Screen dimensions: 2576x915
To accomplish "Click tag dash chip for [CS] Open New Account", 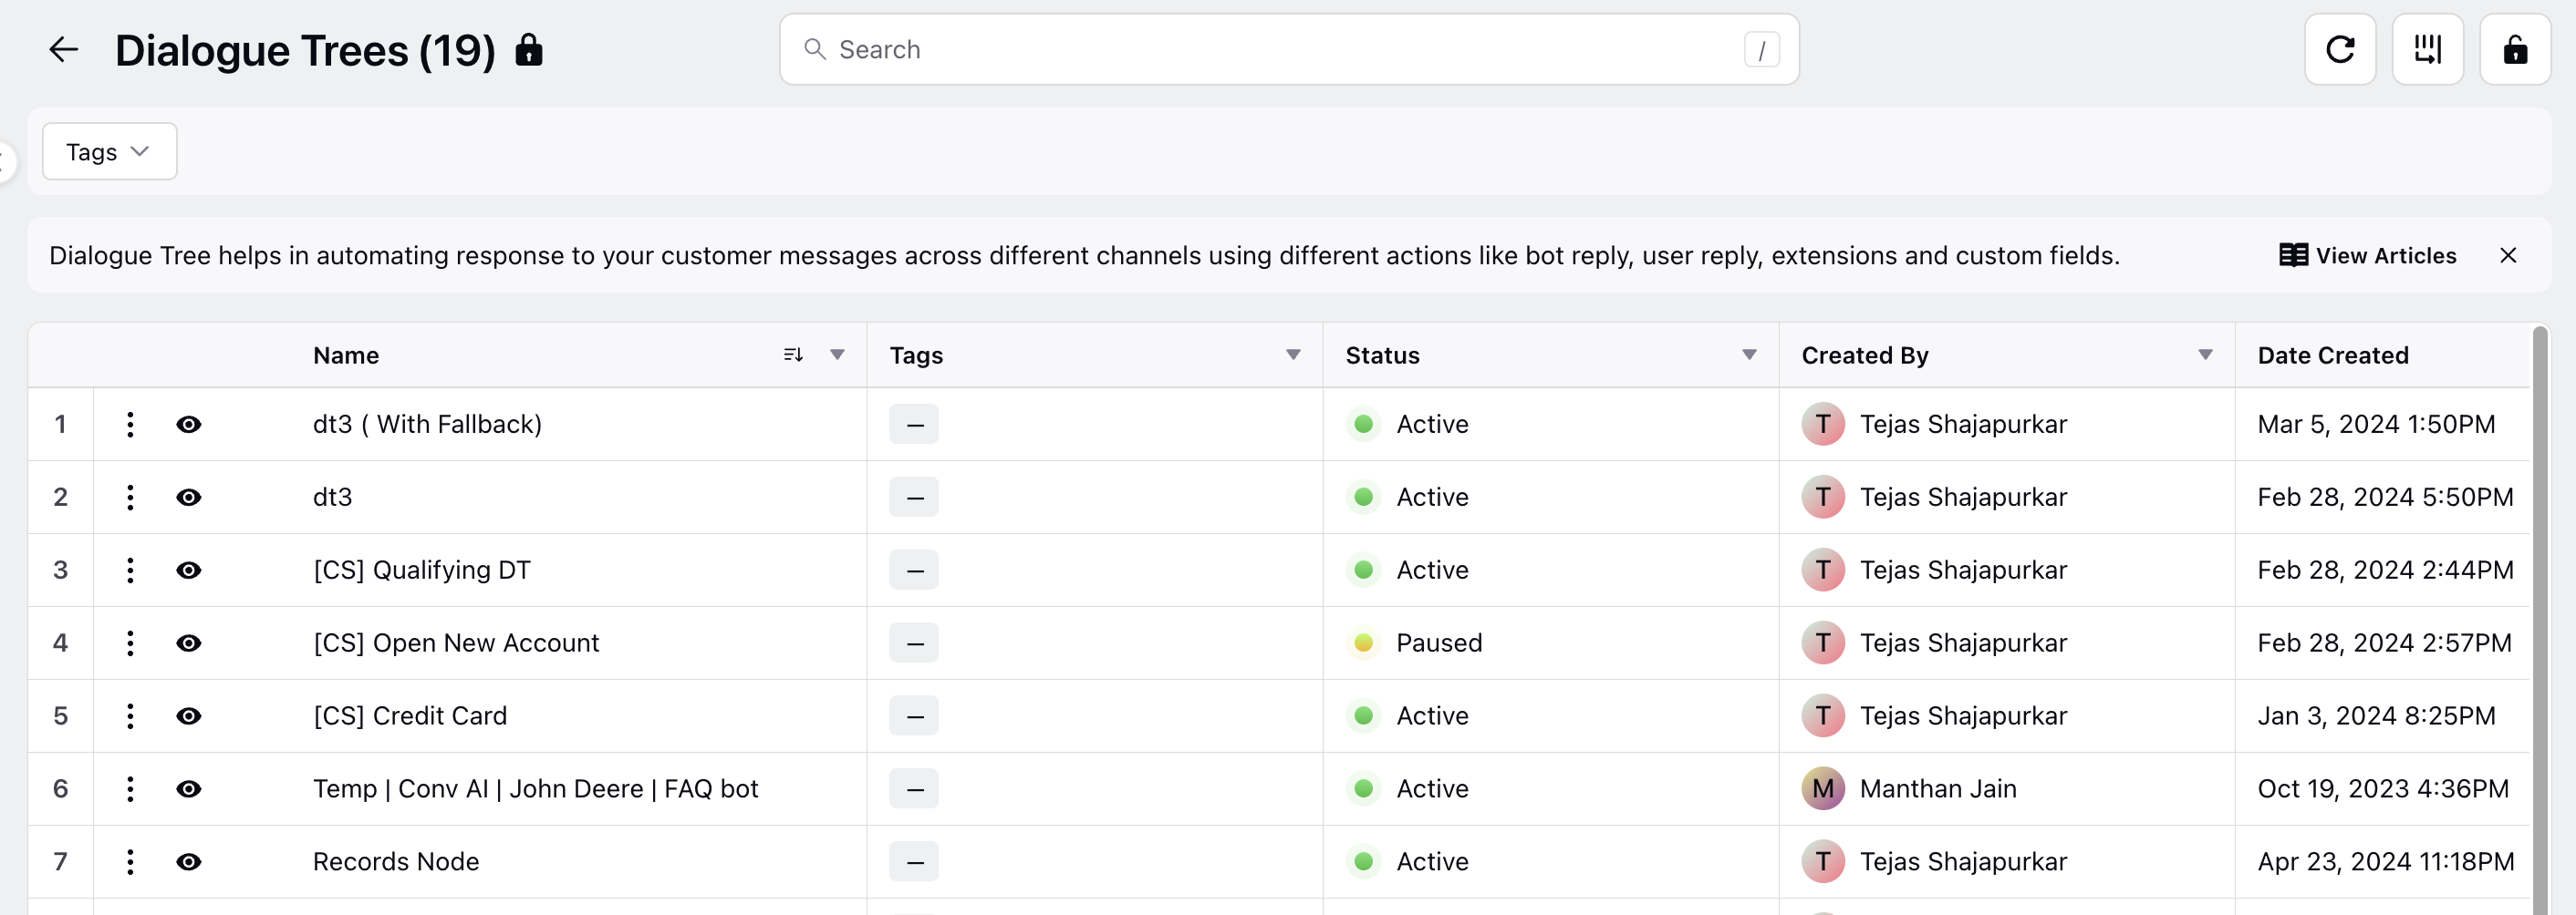I will click(914, 643).
